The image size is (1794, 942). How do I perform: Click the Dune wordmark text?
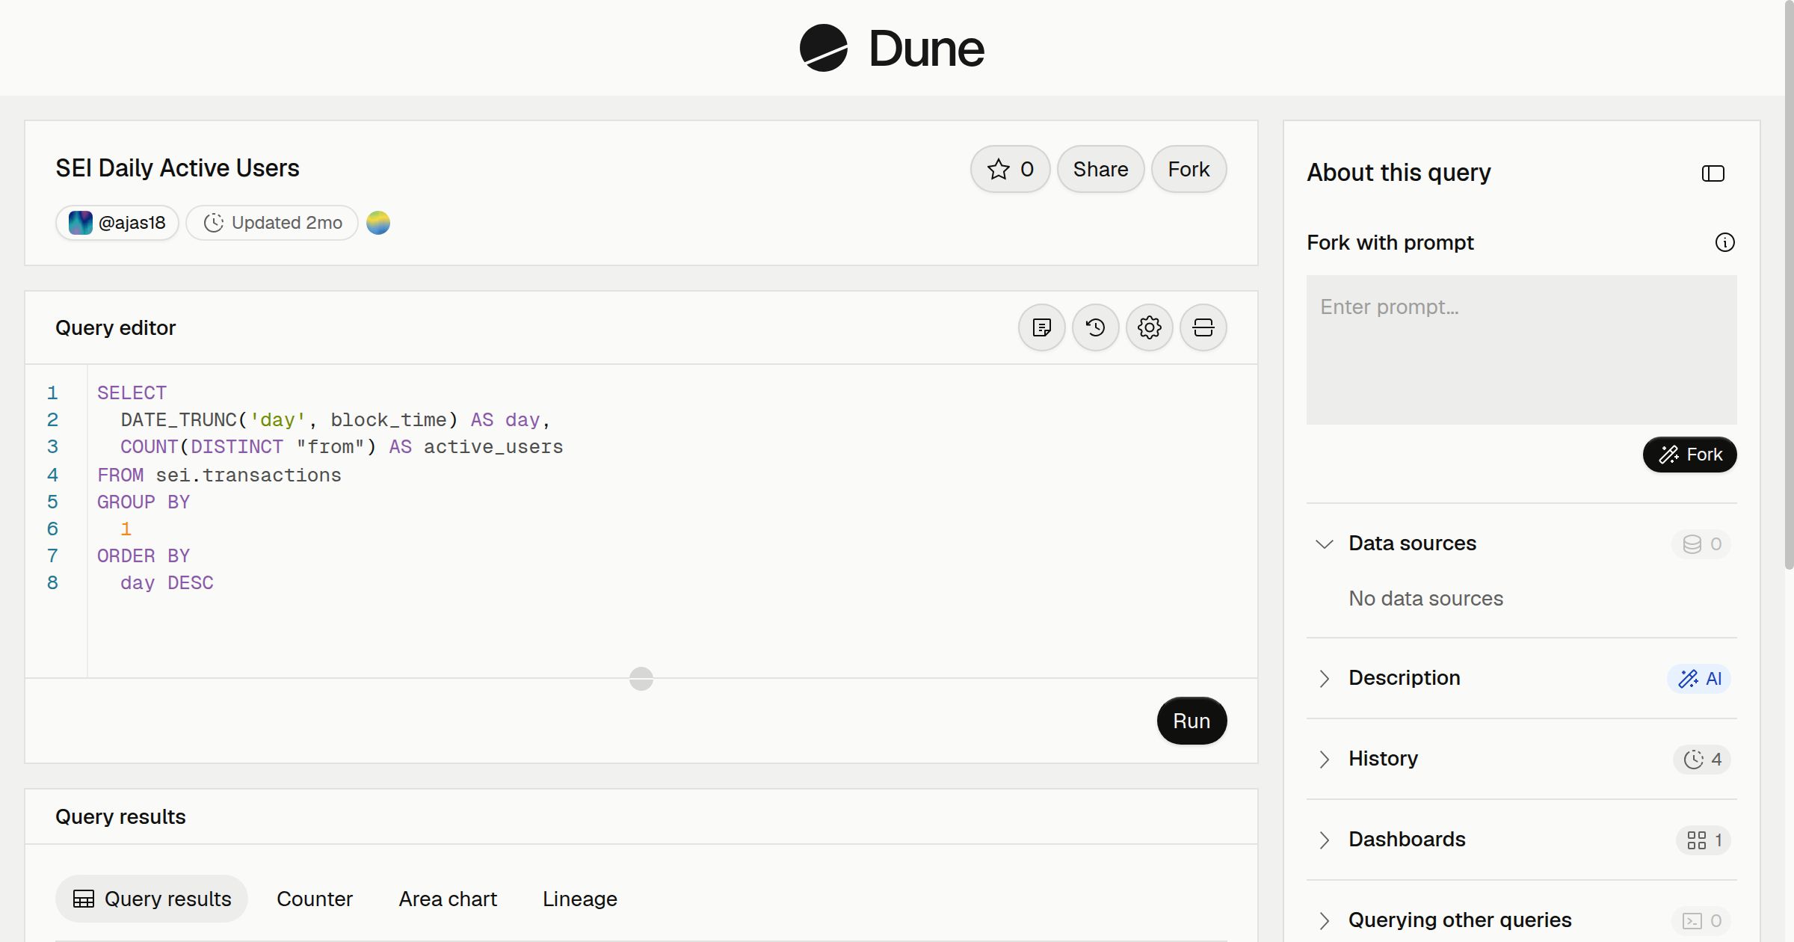coord(926,49)
